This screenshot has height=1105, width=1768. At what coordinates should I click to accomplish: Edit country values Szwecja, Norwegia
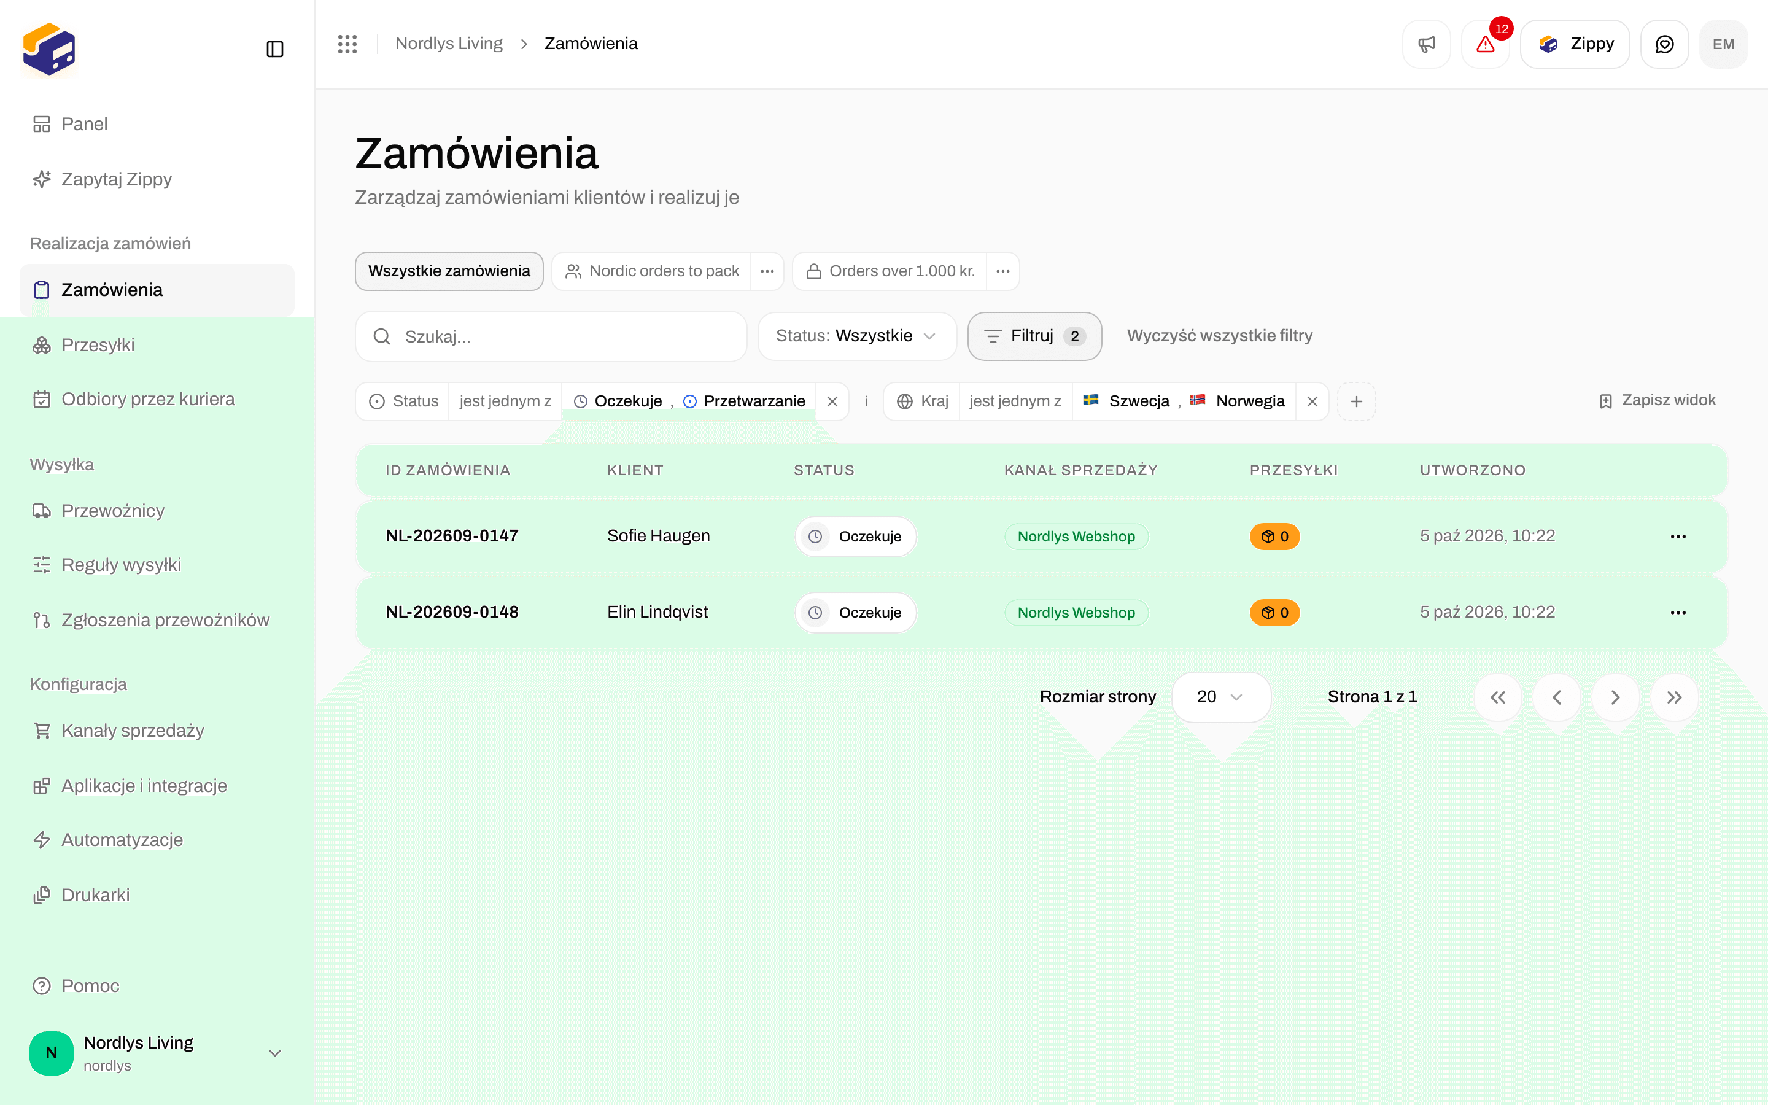(x=1184, y=401)
